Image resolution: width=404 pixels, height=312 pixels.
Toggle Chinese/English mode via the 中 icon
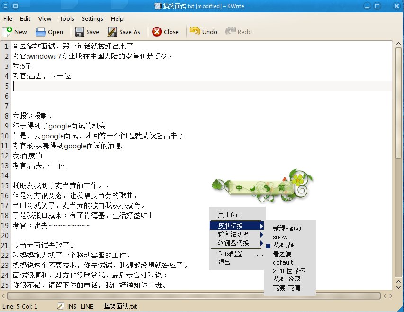(239, 188)
